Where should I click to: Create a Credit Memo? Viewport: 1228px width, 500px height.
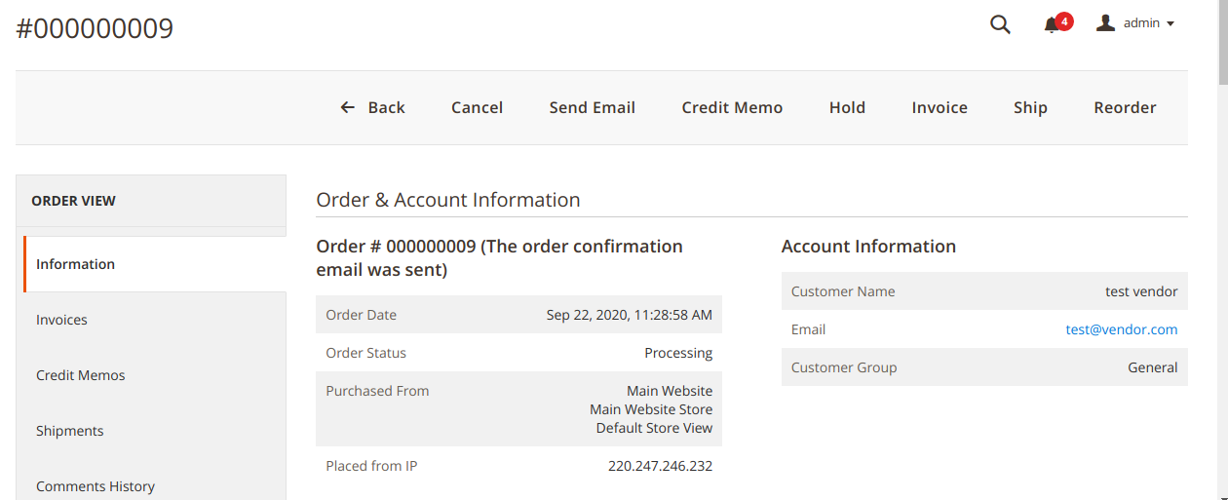(x=732, y=107)
